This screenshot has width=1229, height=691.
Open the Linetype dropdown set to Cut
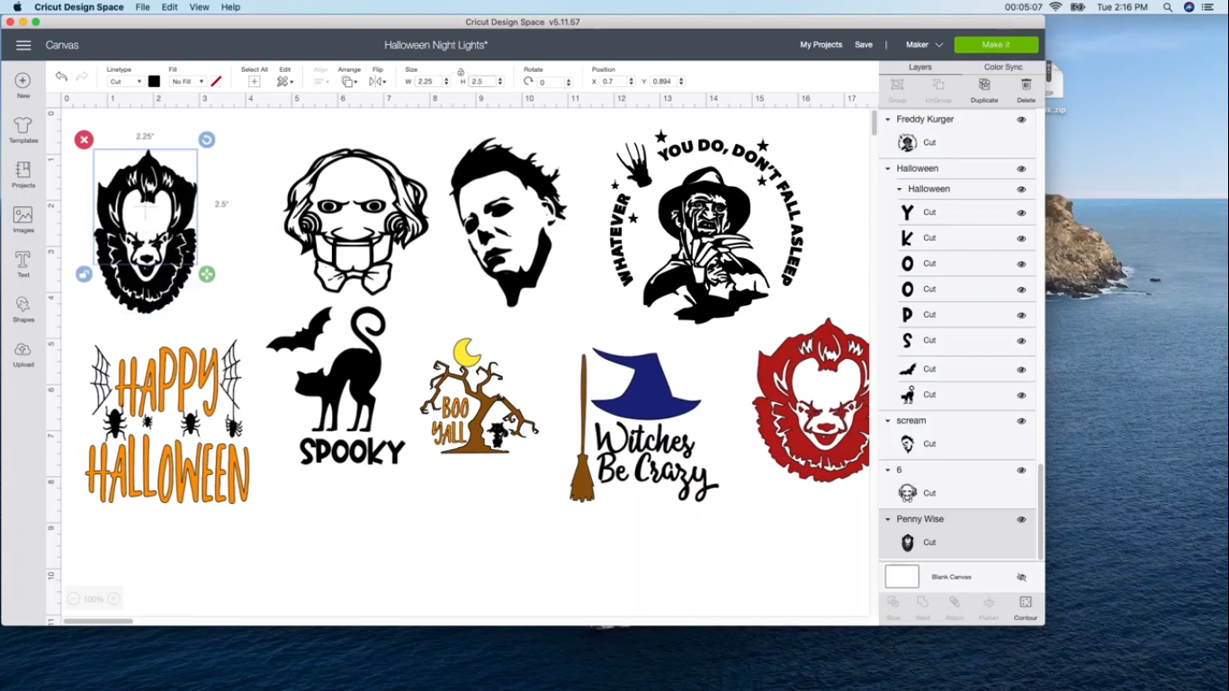124,81
